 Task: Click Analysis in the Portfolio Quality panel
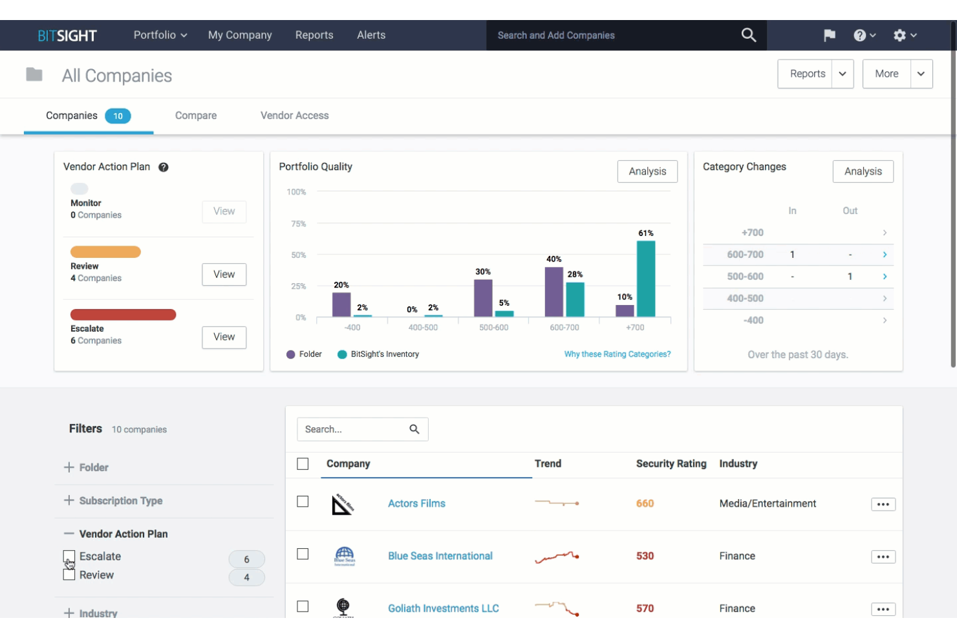pos(647,171)
